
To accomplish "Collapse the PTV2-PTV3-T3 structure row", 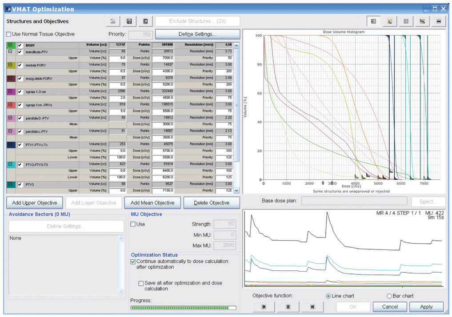I will tap(10, 164).
